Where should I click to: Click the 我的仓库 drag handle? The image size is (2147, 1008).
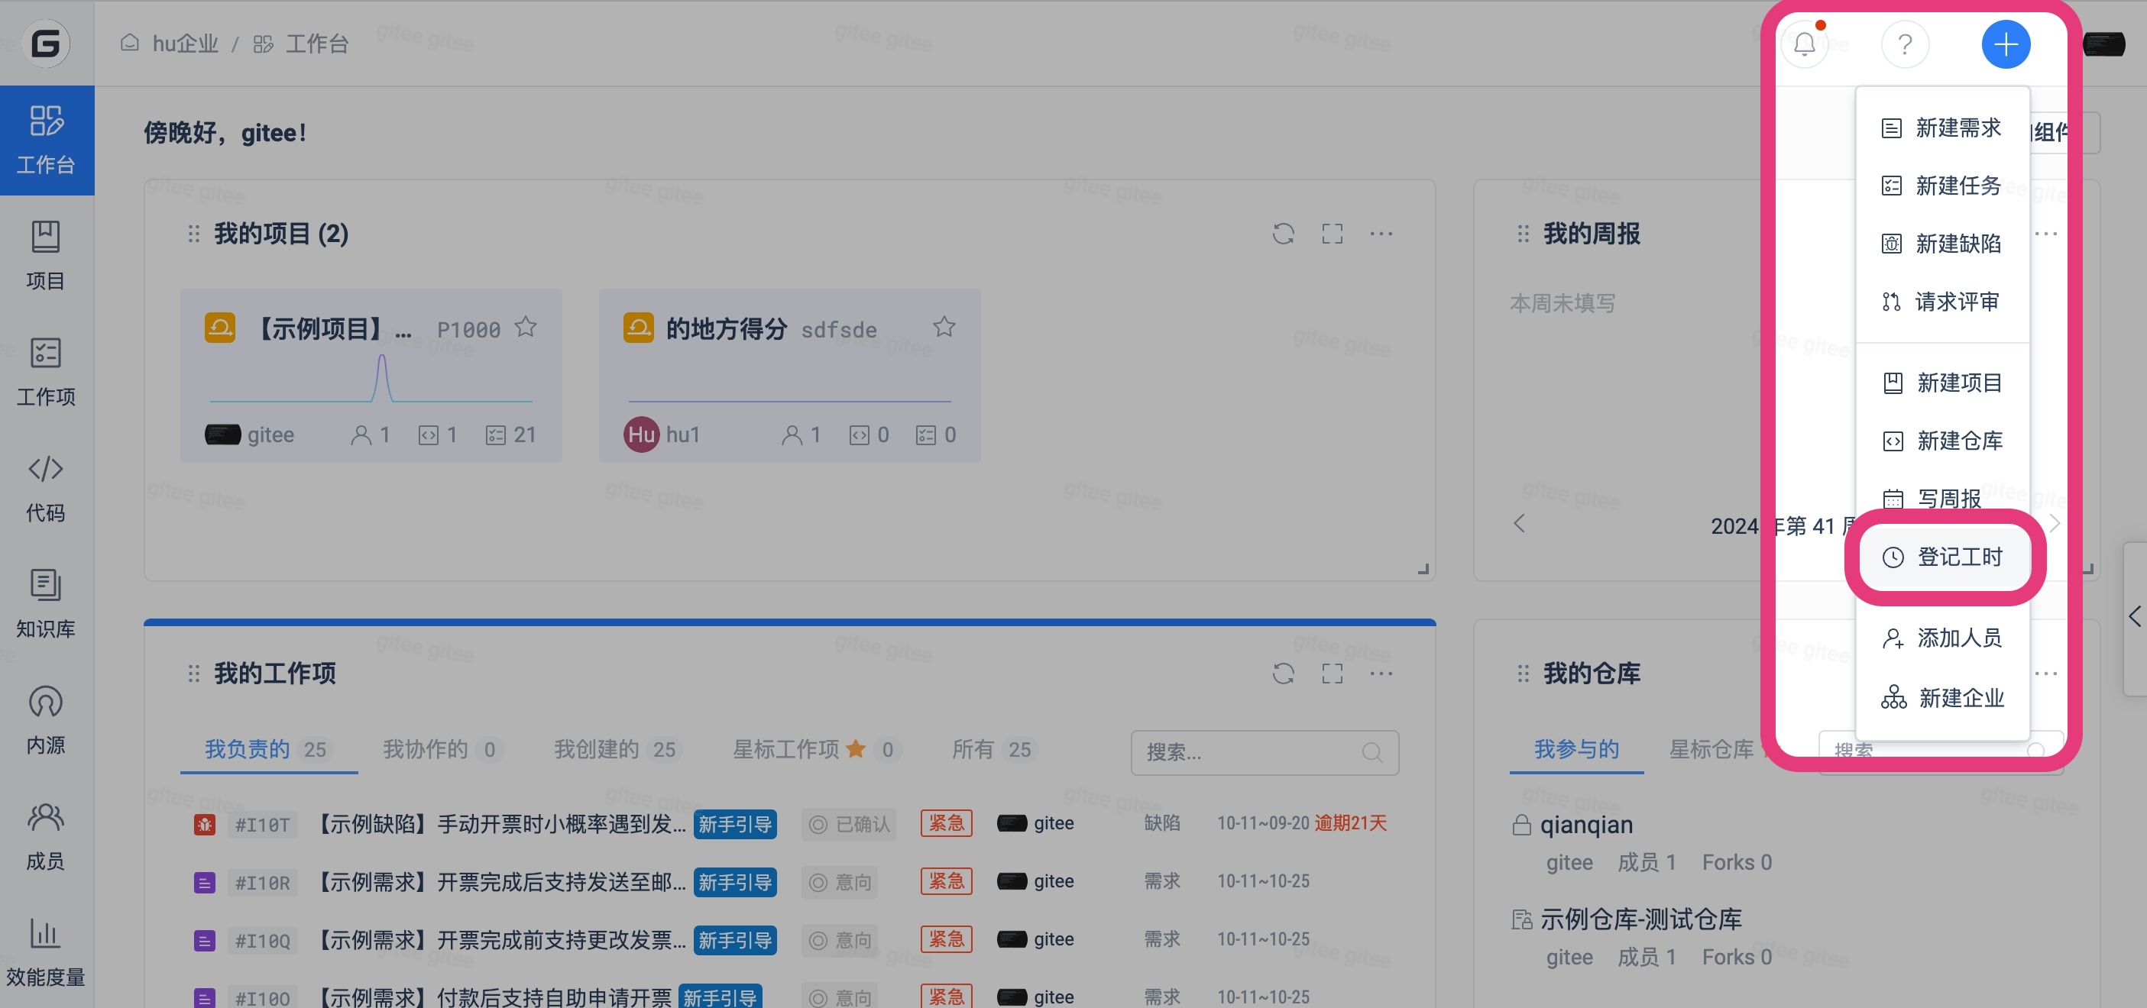[x=1523, y=673]
